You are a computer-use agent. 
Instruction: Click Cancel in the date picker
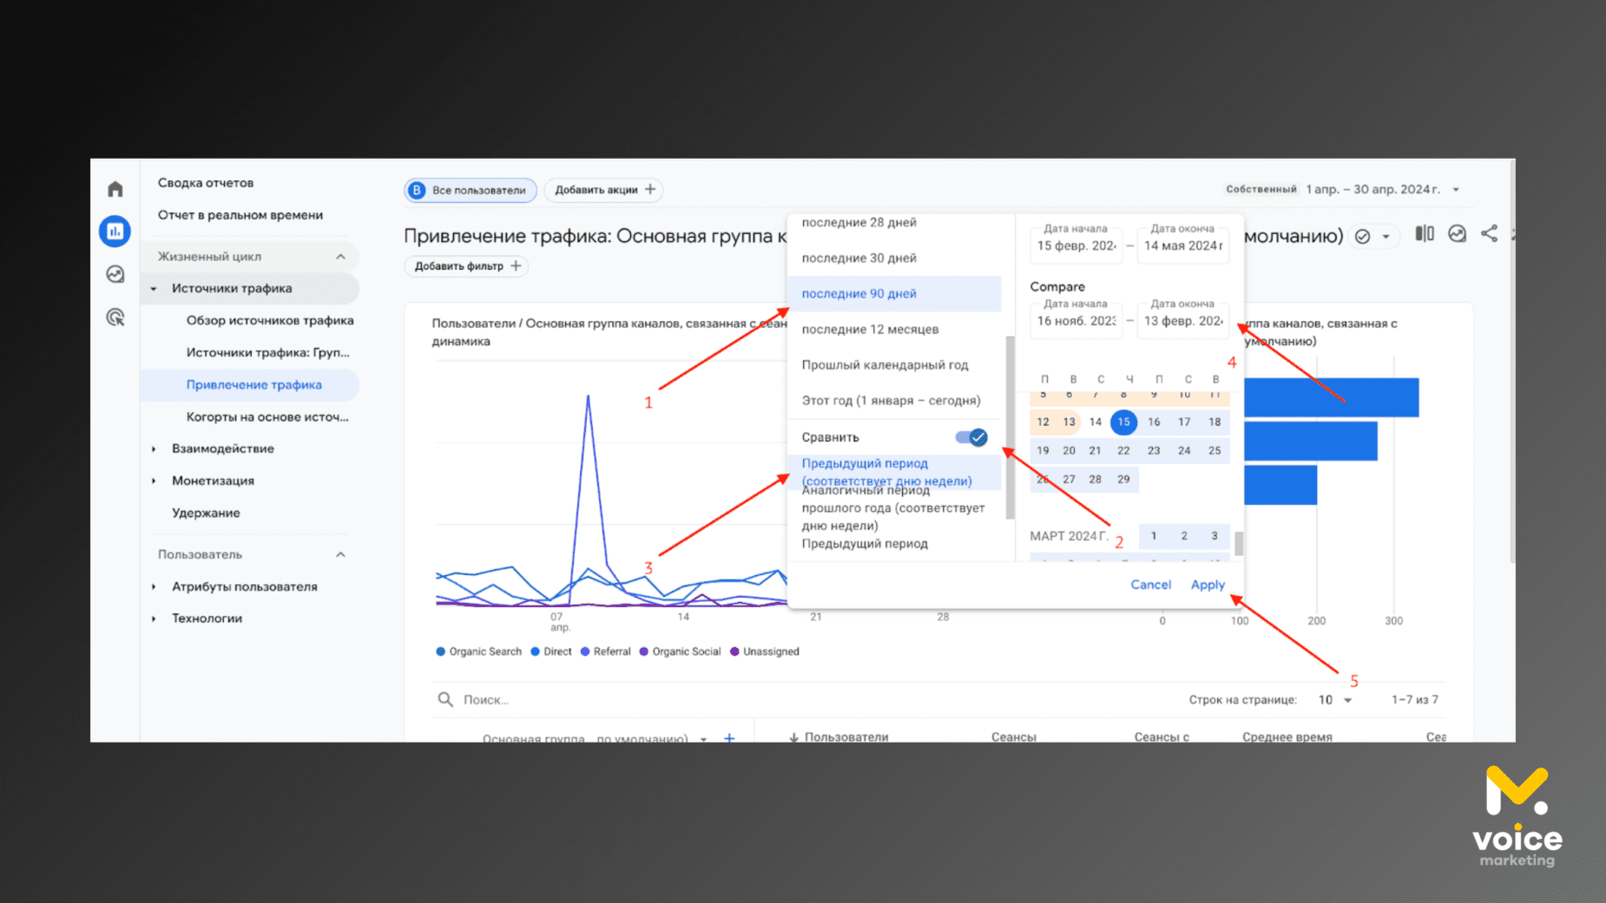[x=1150, y=585]
